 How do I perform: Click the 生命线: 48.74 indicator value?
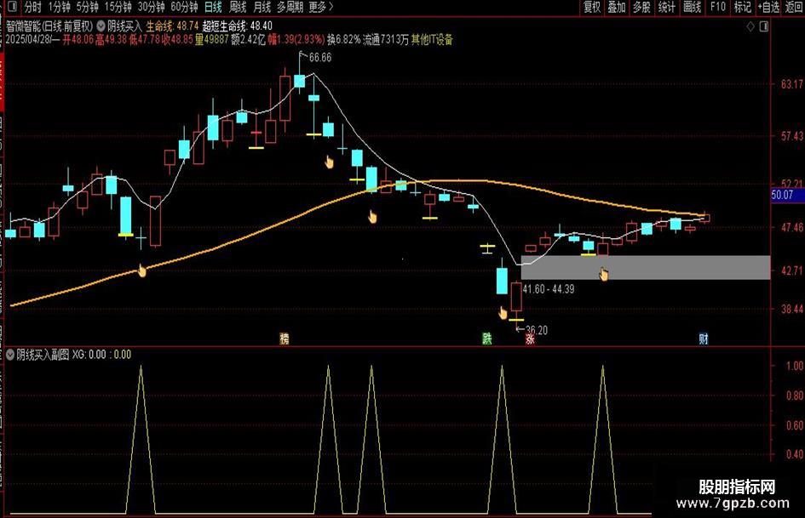coord(172,26)
